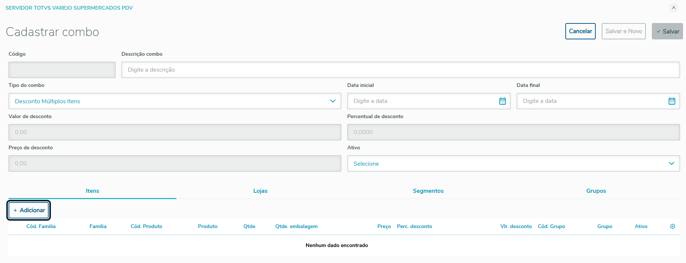
Task: Open the Data final calendar picker
Action: click(x=672, y=101)
